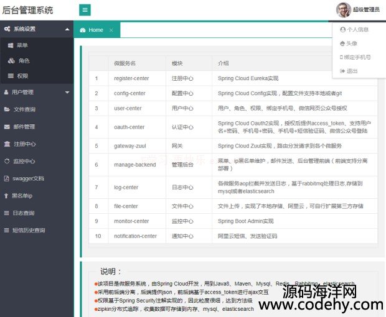Collapse the 系统设置 menu section

point(67,29)
